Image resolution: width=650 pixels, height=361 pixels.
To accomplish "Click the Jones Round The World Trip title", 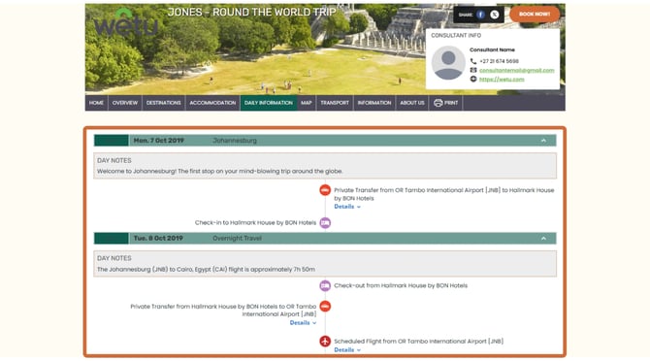I will point(251,12).
